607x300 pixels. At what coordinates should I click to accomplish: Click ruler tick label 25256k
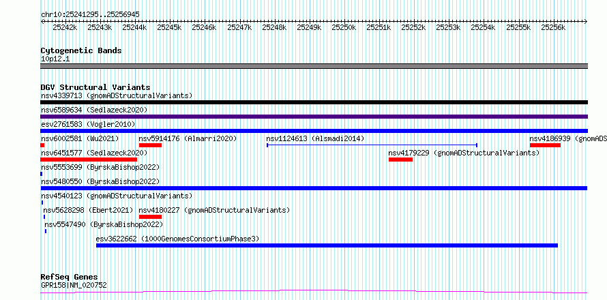(554, 27)
